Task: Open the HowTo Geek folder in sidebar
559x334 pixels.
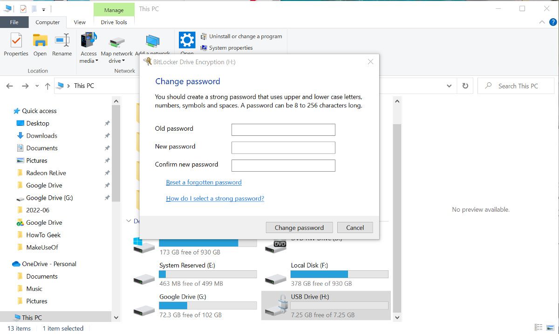Action: 43,235
